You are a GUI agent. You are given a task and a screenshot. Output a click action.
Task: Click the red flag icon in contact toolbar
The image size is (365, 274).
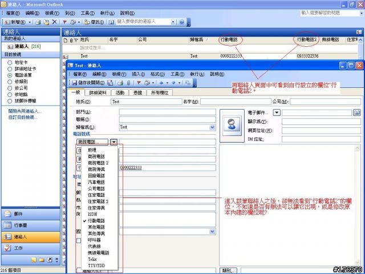pos(139,83)
